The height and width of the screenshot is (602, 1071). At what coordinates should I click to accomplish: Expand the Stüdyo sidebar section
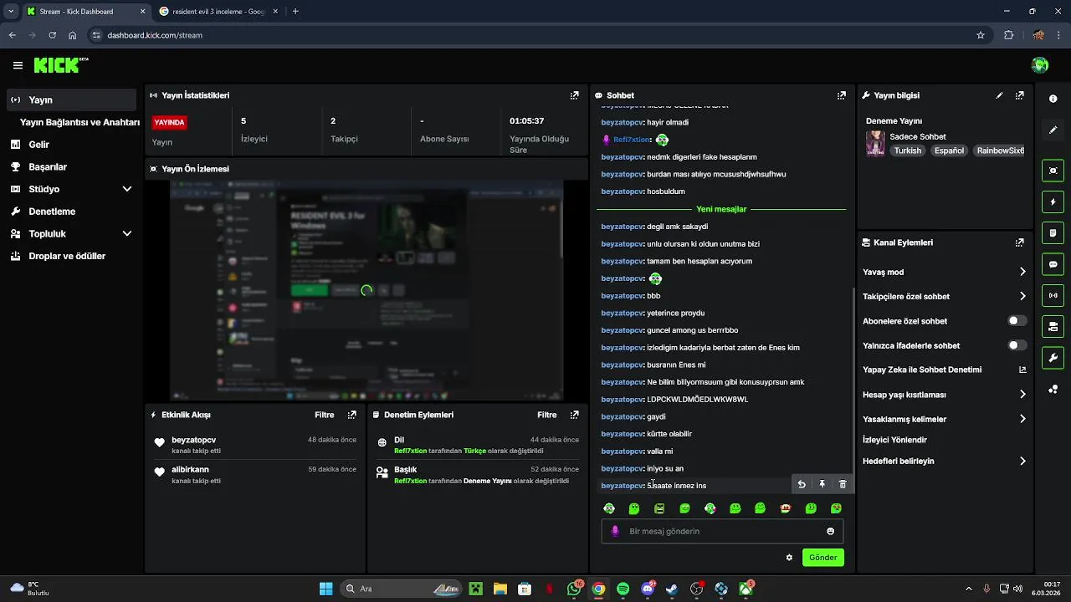tap(127, 189)
